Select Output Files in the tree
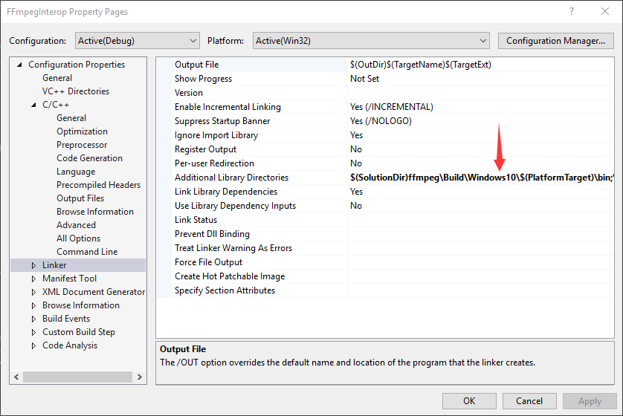This screenshot has height=416, width=623. [x=80, y=198]
